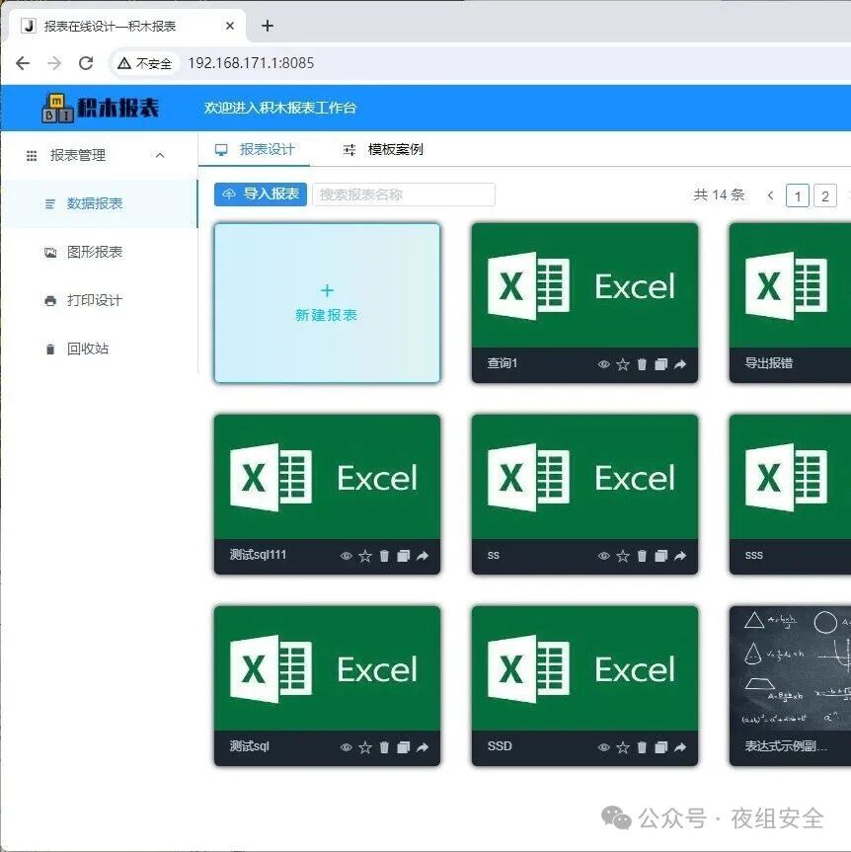This screenshot has width=851, height=852.
Task: Toggle favorite star on 测试sql report
Action: (x=365, y=747)
